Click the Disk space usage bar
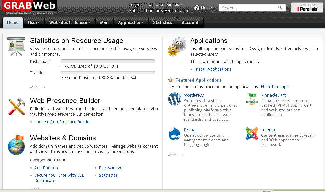The height and width of the screenshot is (192, 325). 108,61
